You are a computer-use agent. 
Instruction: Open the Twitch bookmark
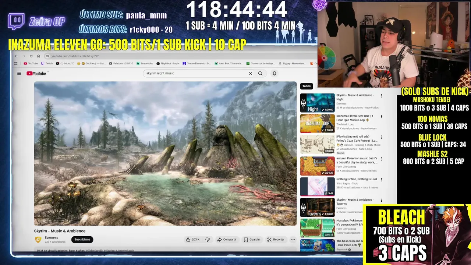point(47,63)
